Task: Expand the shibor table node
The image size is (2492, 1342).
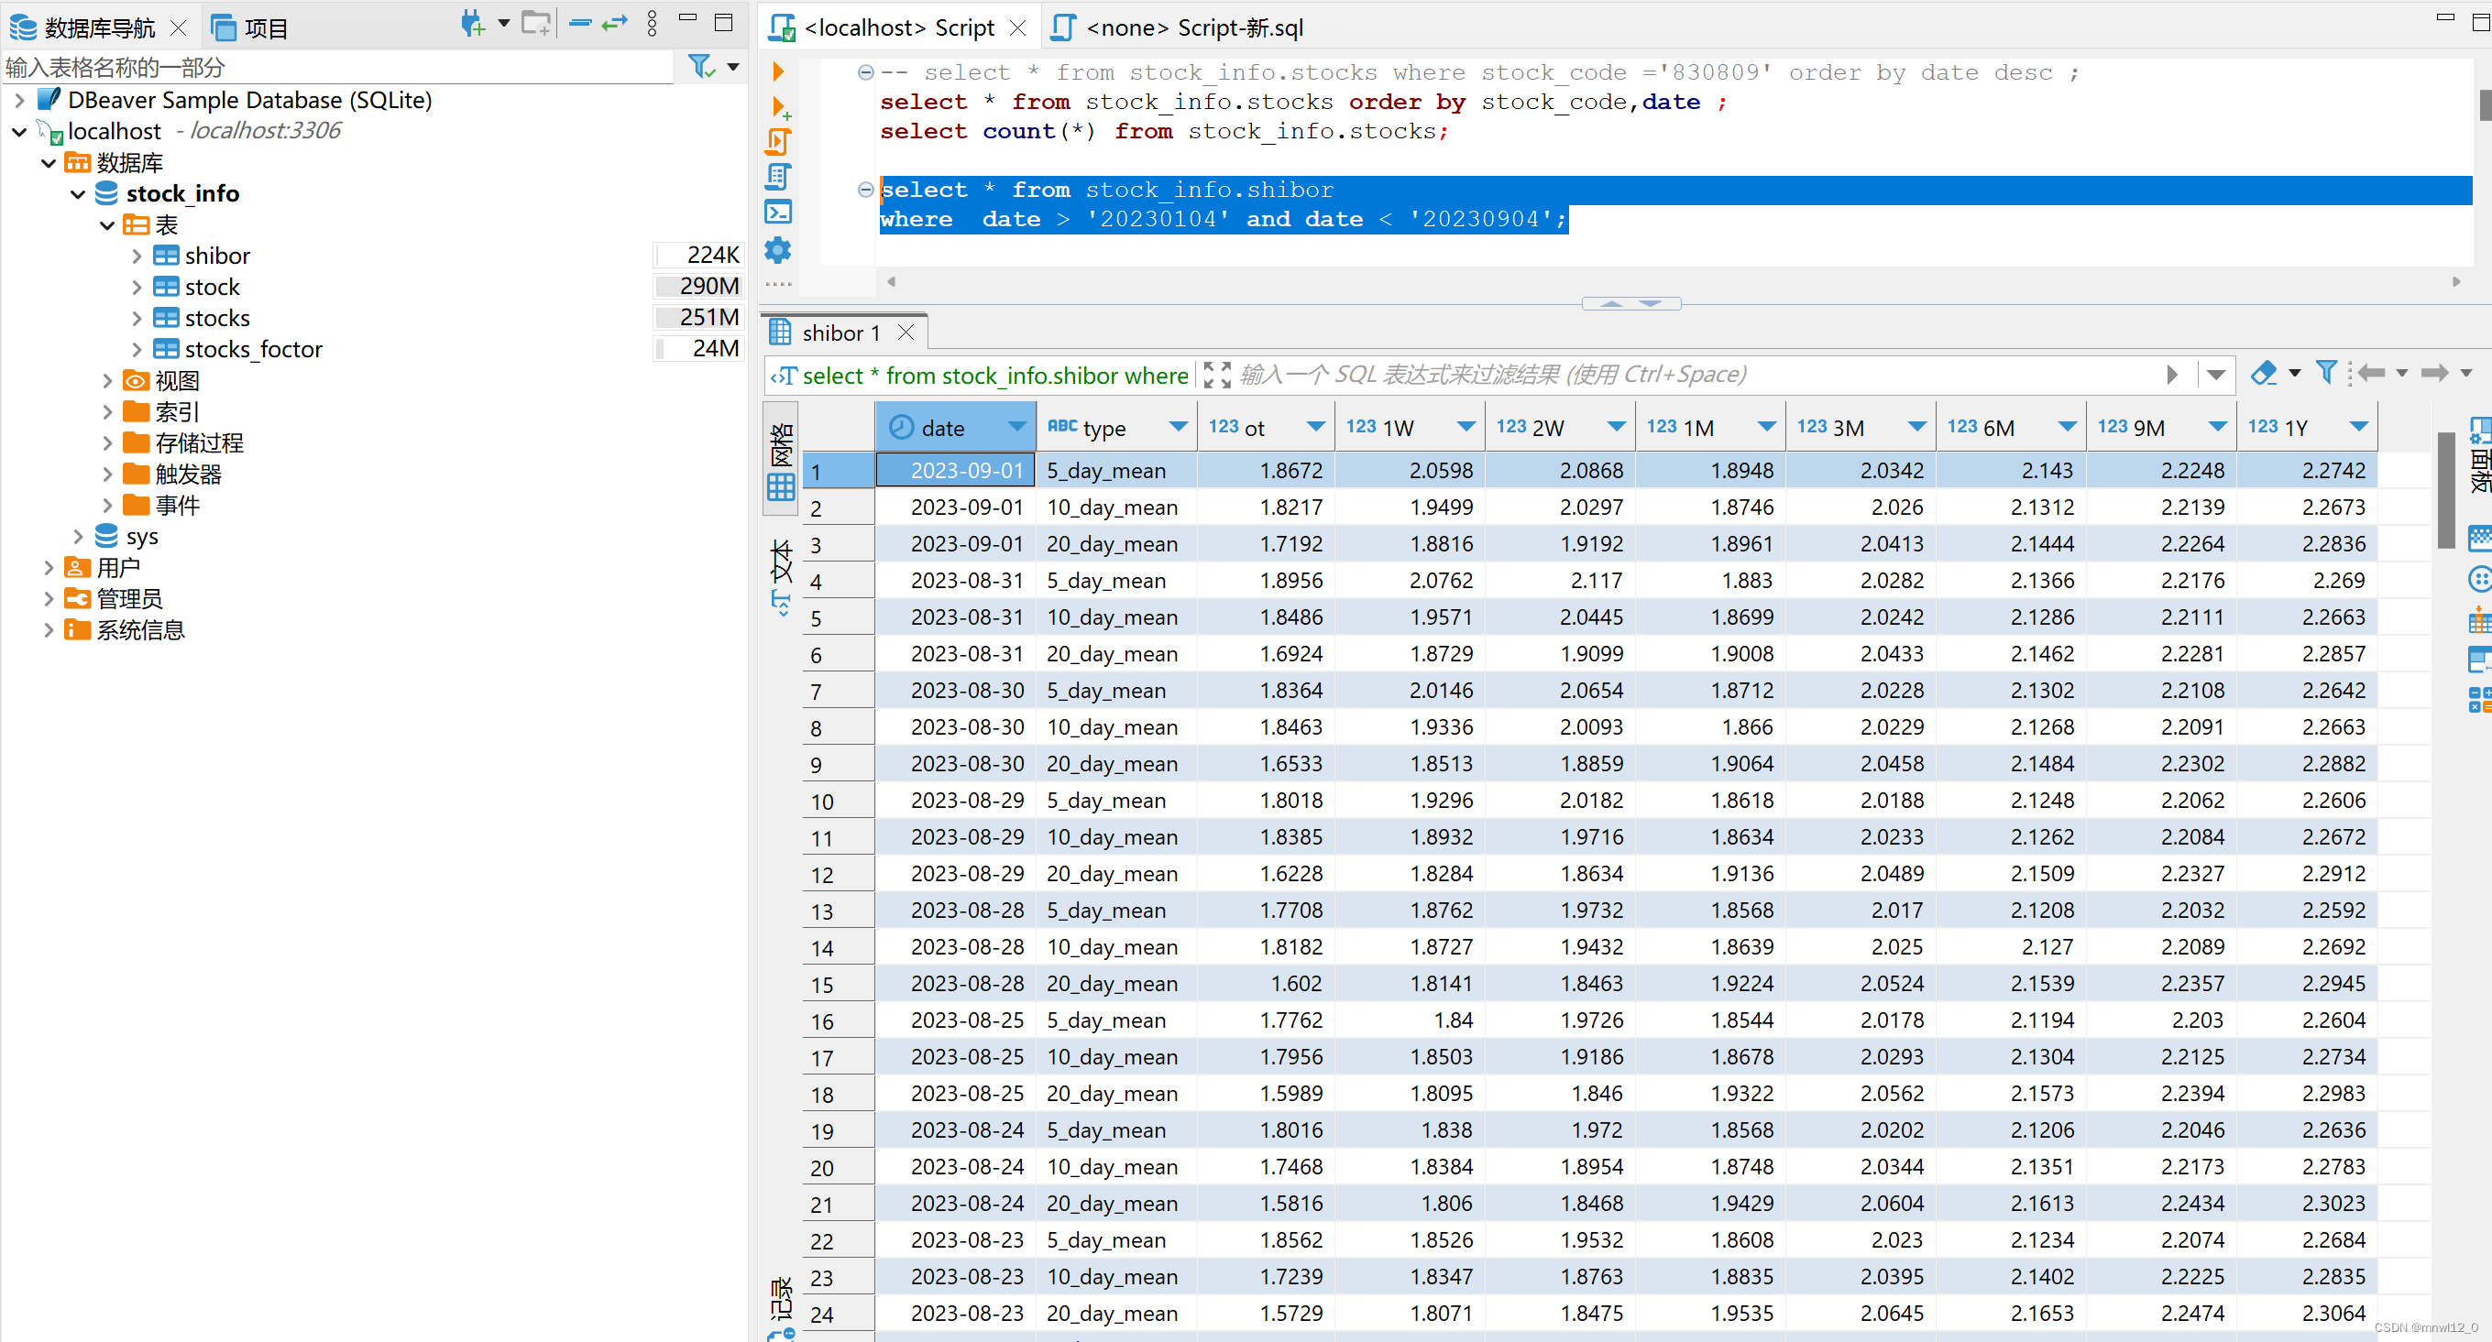Action: point(137,256)
